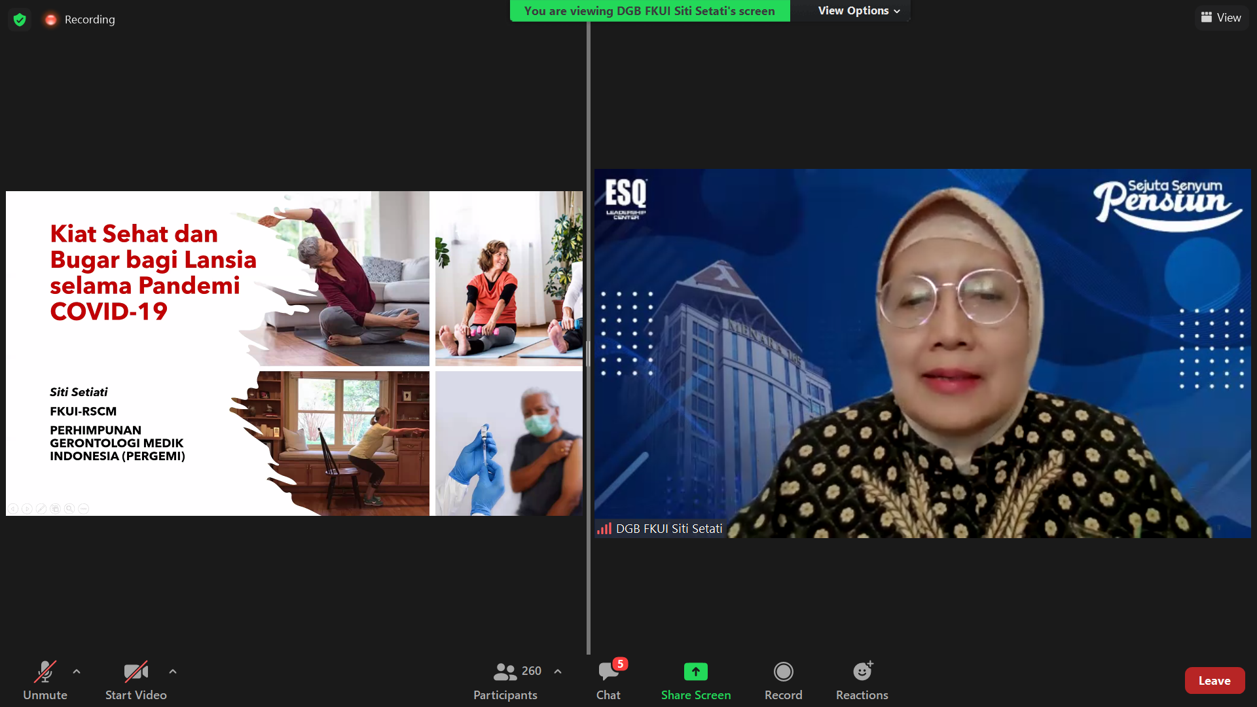The image size is (1257, 707).
Task: Expand audio options arrow beside Unmute
Action: pyautogui.click(x=77, y=672)
